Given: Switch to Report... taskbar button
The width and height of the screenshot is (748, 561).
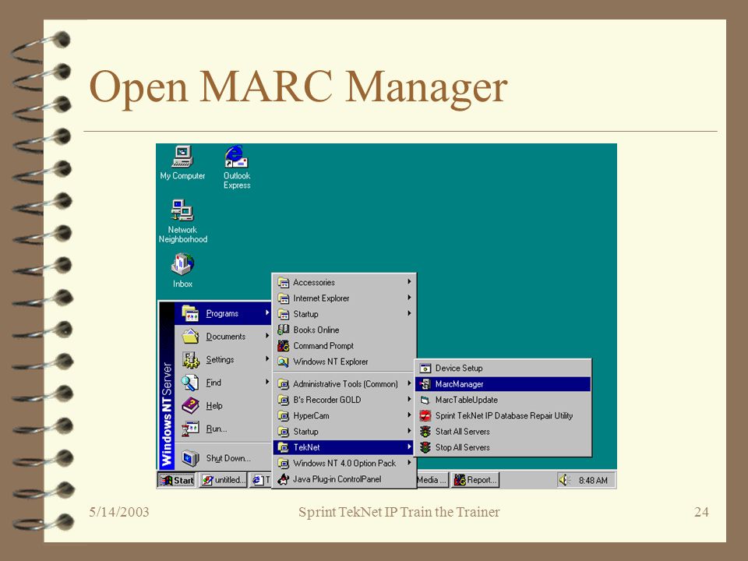Looking at the screenshot, I should [x=475, y=480].
